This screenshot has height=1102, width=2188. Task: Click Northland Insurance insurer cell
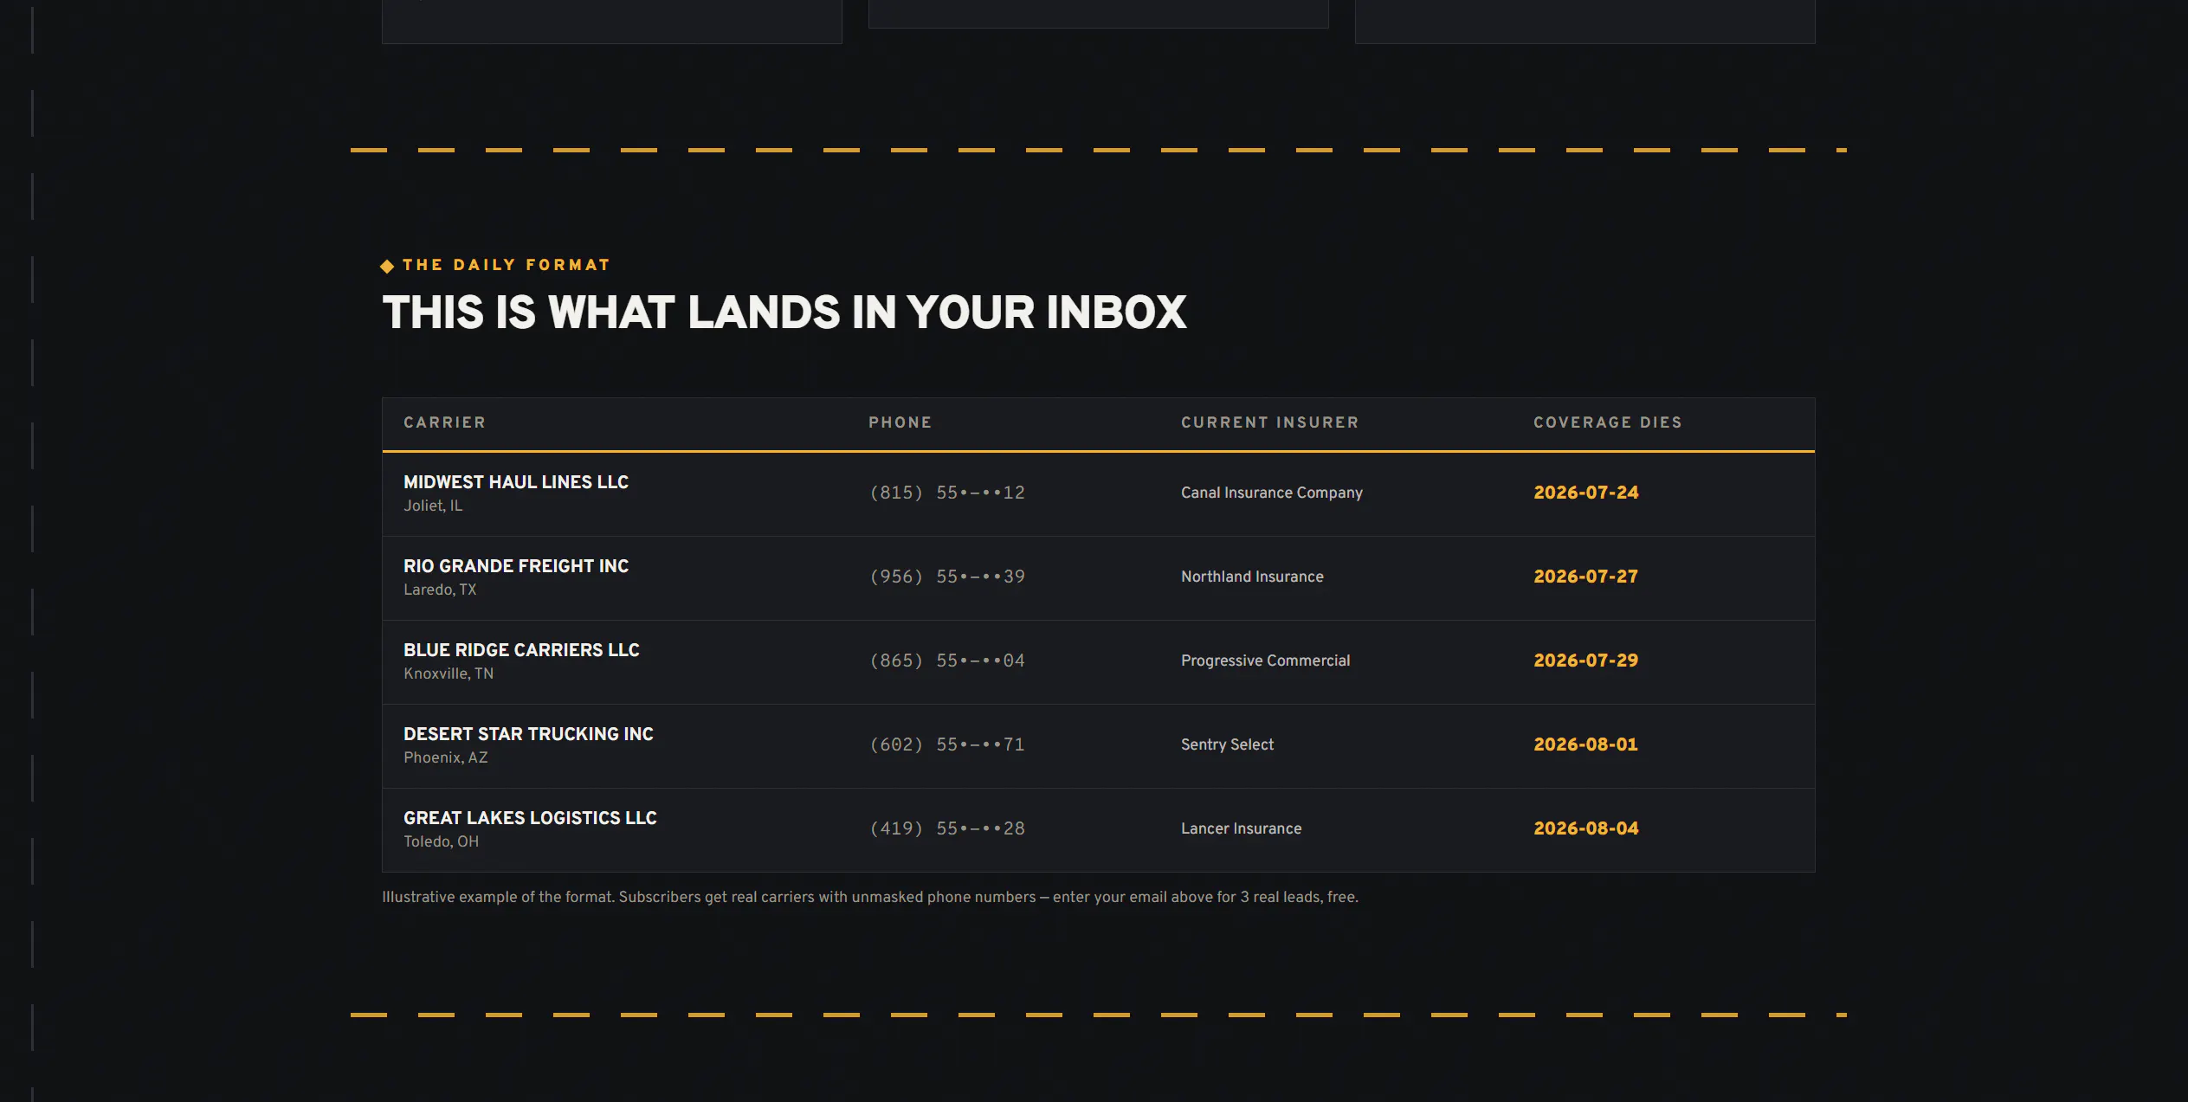(1252, 577)
